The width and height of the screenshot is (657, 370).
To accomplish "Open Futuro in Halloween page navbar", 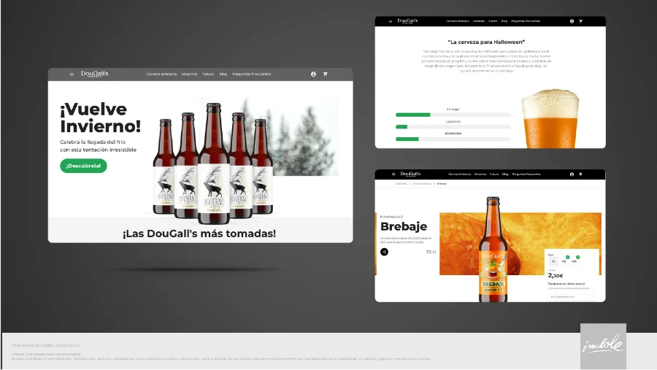I will point(493,21).
